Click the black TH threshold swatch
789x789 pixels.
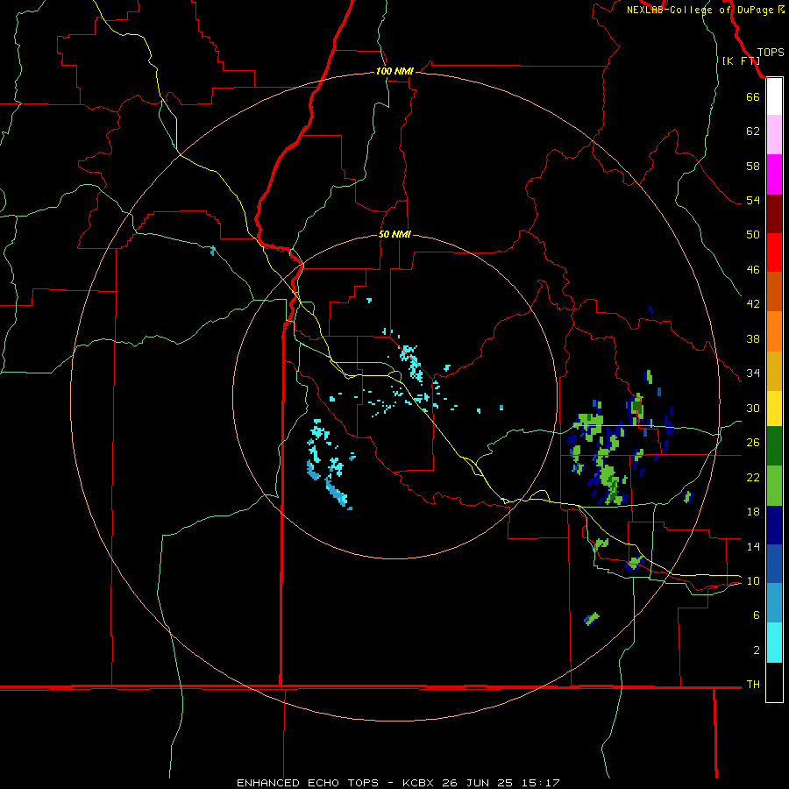click(774, 682)
